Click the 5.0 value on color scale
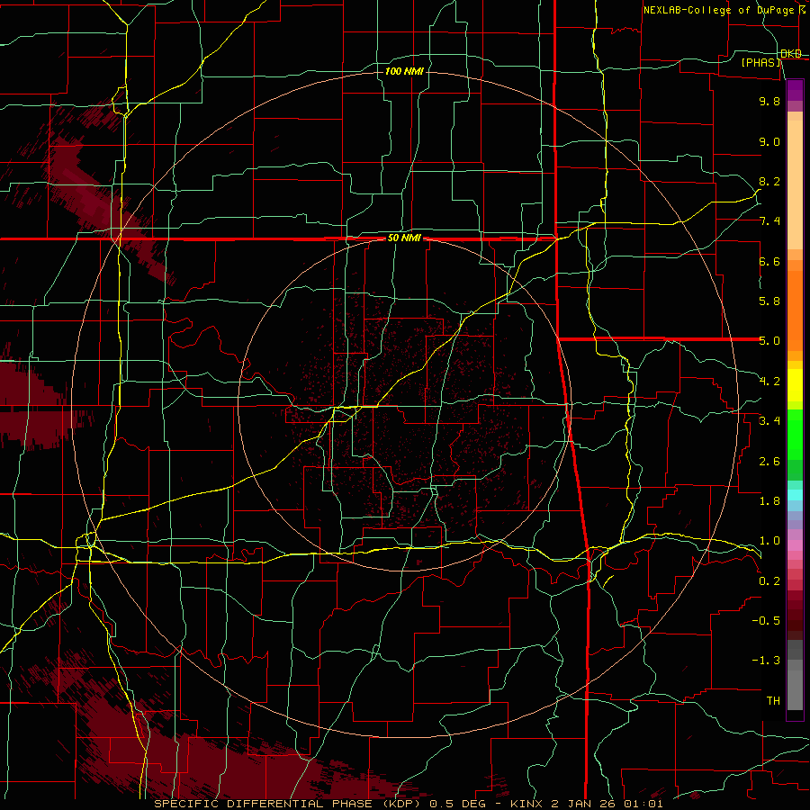This screenshot has height=810, width=810. (769, 341)
